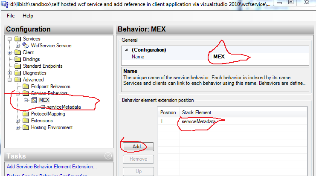The height and width of the screenshot is (176, 316).
Task: Click the Standard Endpoints folder icon
Action: click(x=18, y=66)
